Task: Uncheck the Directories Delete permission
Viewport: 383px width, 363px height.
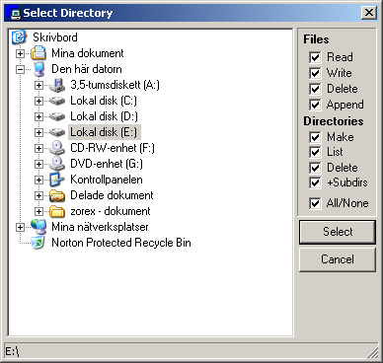Action: (315, 168)
